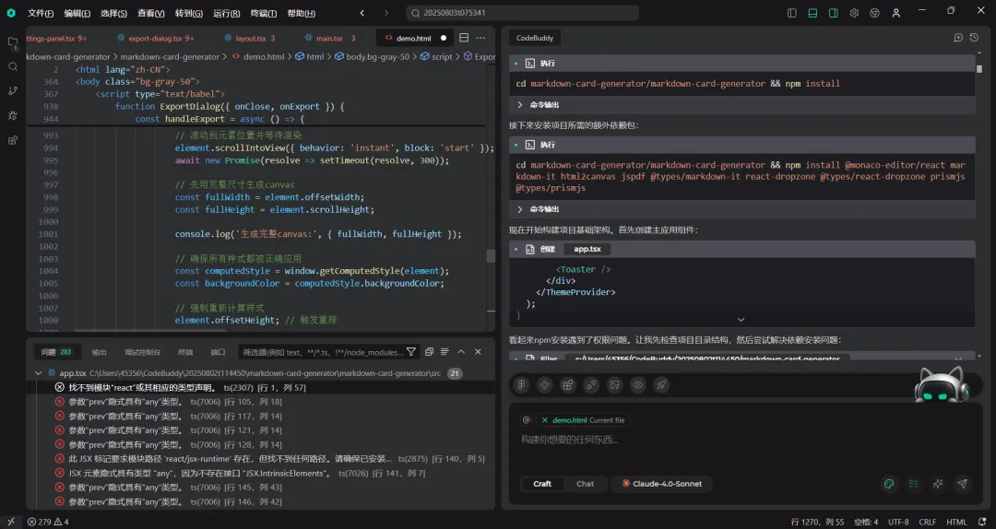The width and height of the screenshot is (996, 529).
Task: Open the account profile icon
Action: coord(895,13)
